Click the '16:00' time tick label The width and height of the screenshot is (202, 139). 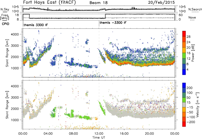(124, 134)
